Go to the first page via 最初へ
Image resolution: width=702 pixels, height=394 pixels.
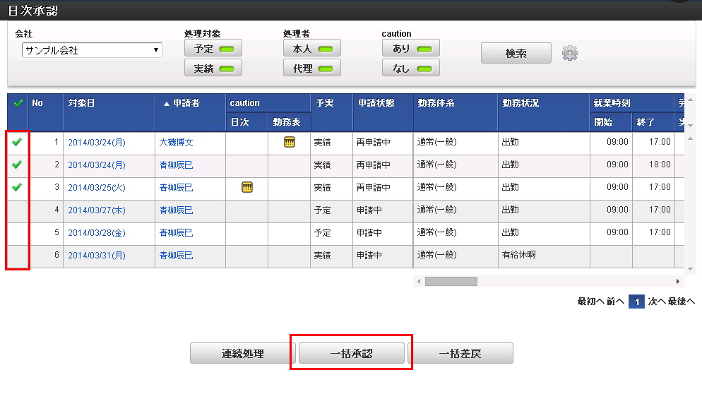(591, 302)
